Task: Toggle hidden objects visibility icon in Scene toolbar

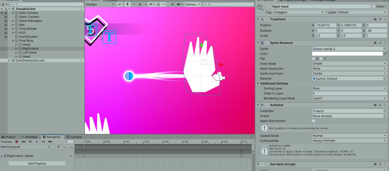Action: coord(152,5)
